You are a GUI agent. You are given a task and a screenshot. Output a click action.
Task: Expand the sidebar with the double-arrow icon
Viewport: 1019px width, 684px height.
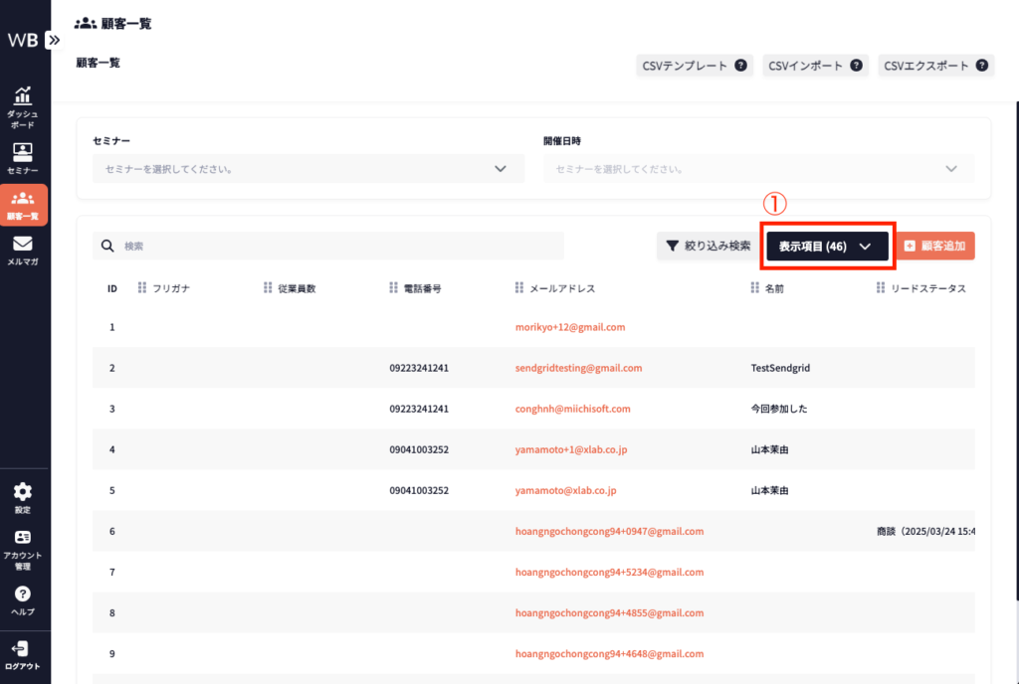pyautogui.click(x=53, y=40)
